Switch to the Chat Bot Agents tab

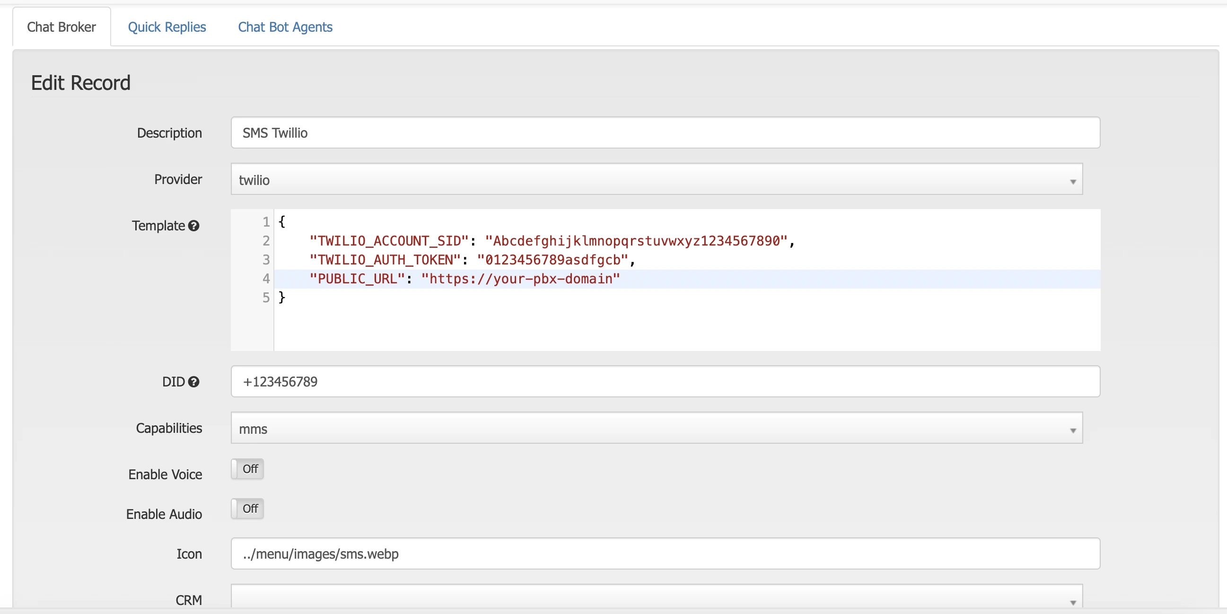coord(285,27)
